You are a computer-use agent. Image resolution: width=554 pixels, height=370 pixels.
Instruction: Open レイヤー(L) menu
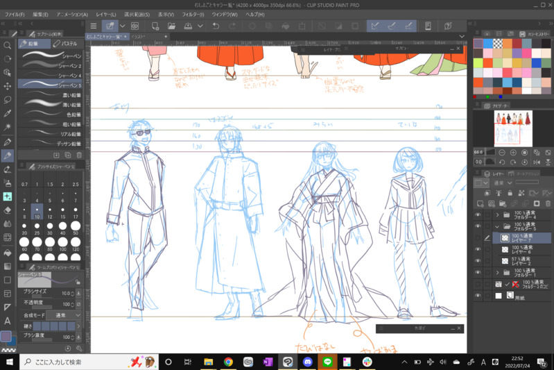click(105, 15)
